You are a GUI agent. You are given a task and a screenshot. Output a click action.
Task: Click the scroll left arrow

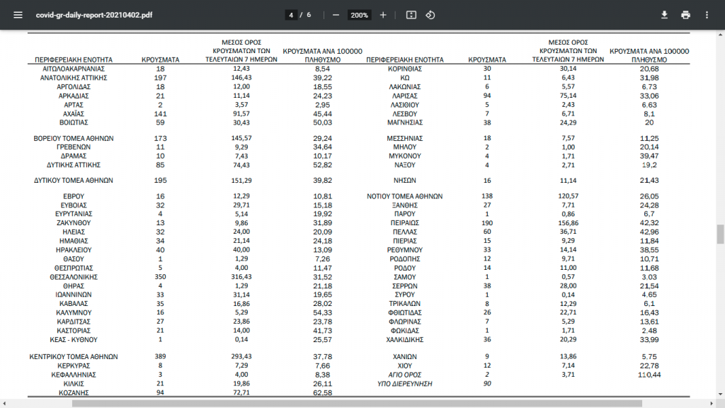click(x=4, y=404)
